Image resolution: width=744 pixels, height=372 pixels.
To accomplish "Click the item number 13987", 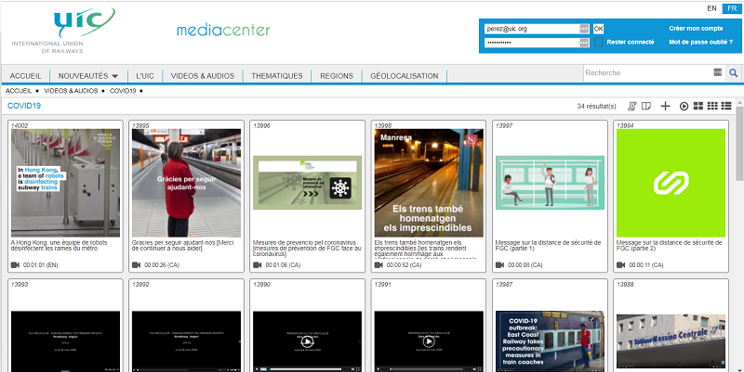I will (504, 285).
